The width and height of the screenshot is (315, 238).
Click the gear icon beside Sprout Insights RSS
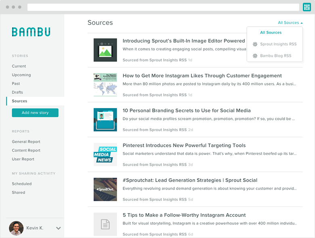(x=255, y=44)
